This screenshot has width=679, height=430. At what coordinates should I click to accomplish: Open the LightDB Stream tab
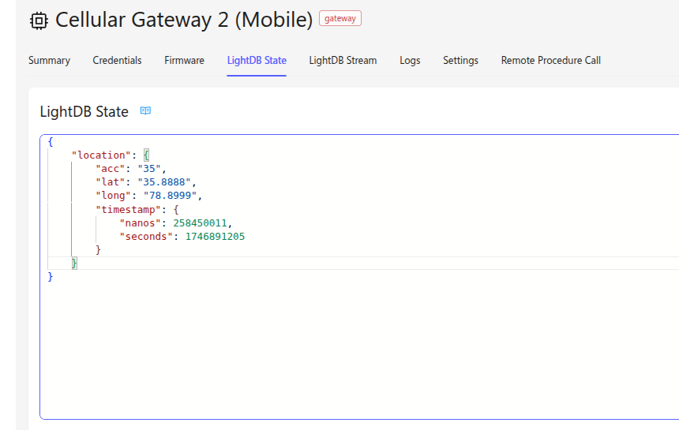[x=343, y=61]
